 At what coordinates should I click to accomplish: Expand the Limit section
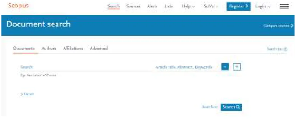(27, 94)
